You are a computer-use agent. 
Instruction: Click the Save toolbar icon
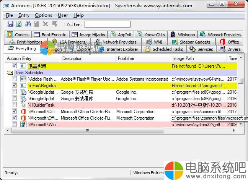pos(10,24)
